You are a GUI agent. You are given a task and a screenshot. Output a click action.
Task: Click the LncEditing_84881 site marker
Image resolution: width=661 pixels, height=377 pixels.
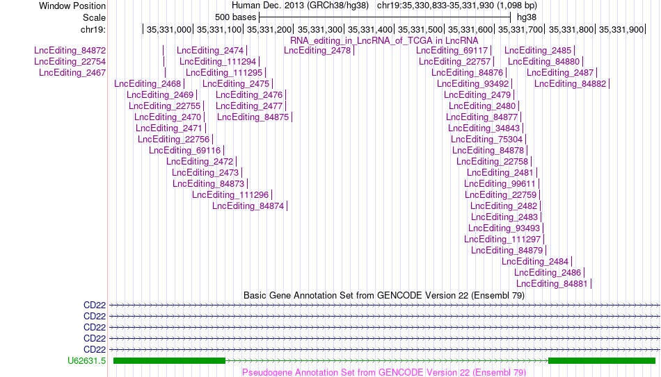pos(591,283)
